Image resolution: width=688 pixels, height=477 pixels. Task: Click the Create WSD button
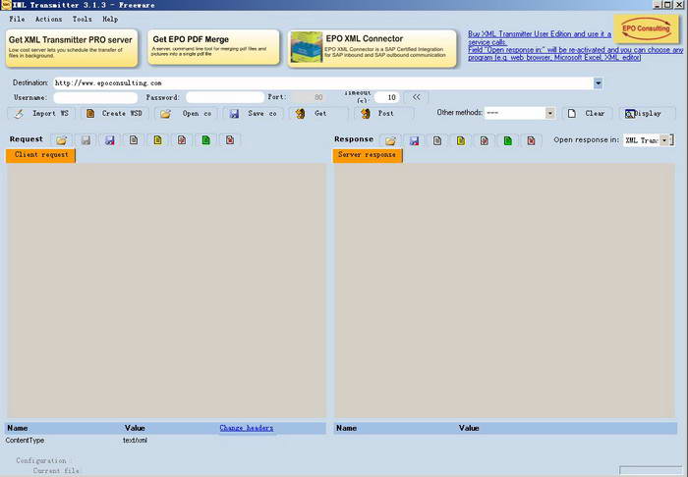pyautogui.click(x=115, y=114)
